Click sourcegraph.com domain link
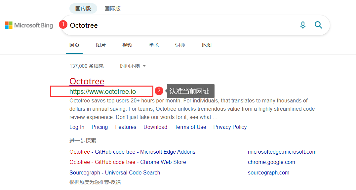 coord(269,173)
